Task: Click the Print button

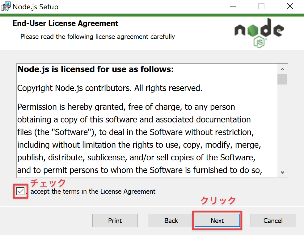Action: tap(115, 220)
